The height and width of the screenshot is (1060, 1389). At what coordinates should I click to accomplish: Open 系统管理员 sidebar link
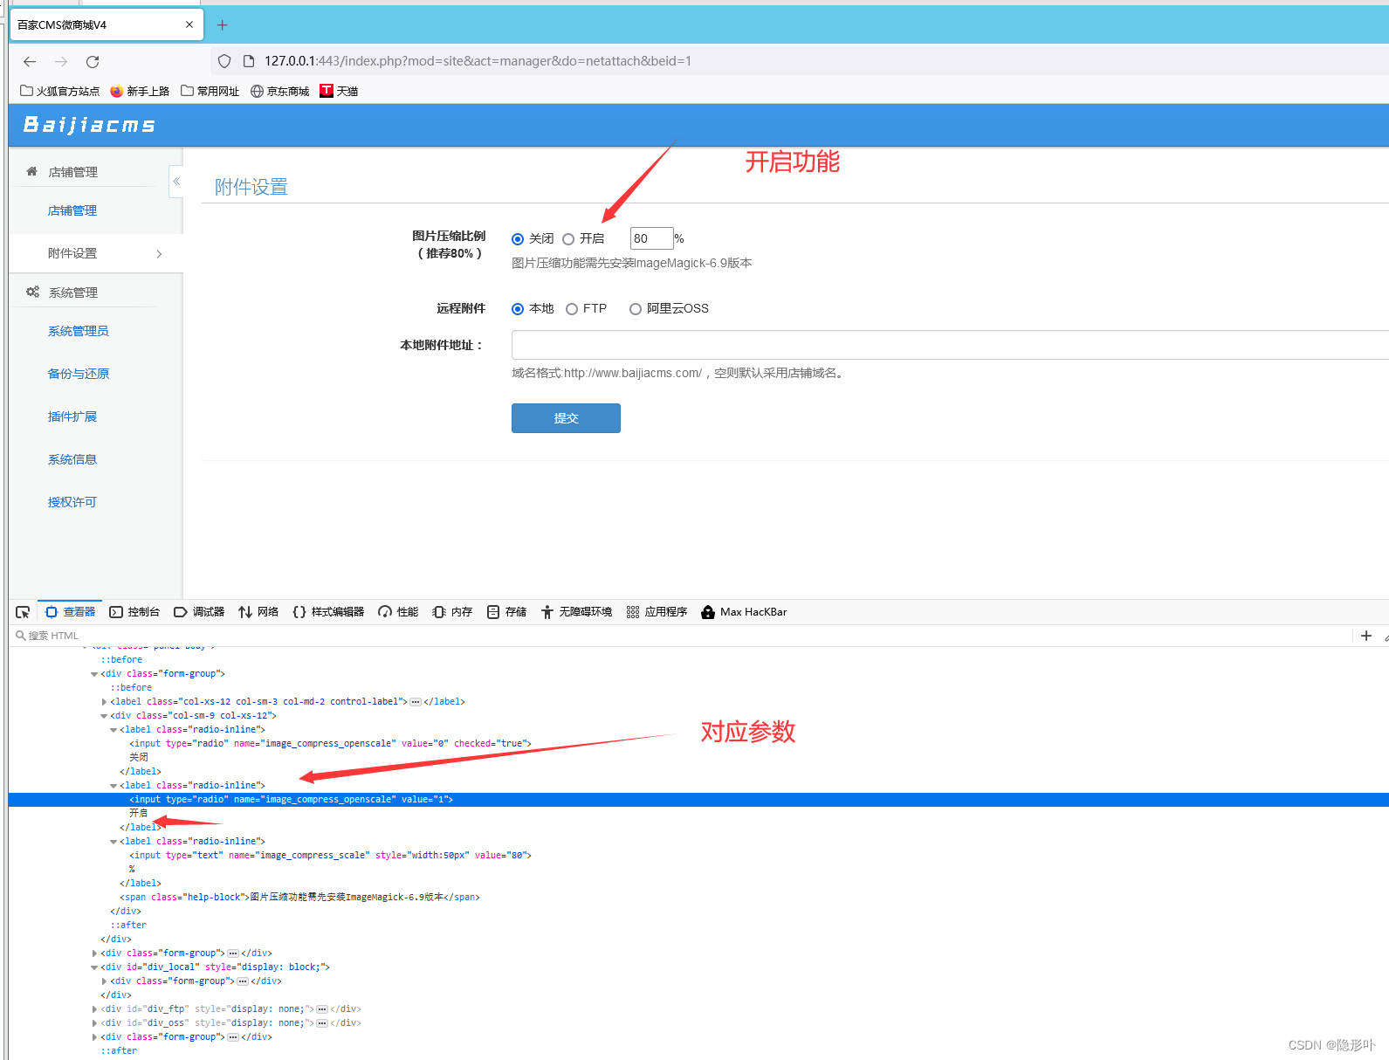click(x=79, y=331)
